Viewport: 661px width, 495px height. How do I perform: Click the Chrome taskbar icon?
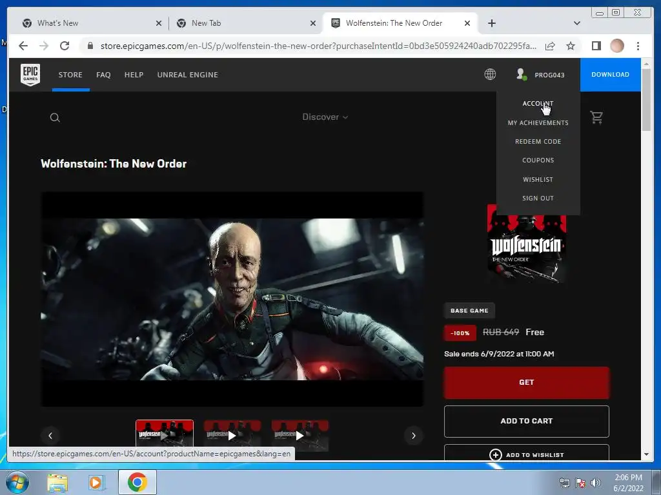click(137, 482)
